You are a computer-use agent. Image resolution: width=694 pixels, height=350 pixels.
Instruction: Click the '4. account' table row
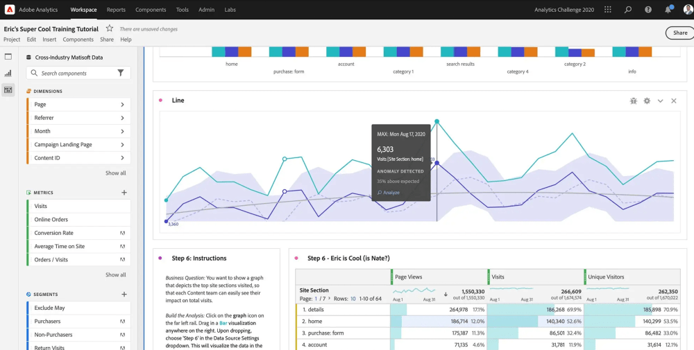coord(488,344)
